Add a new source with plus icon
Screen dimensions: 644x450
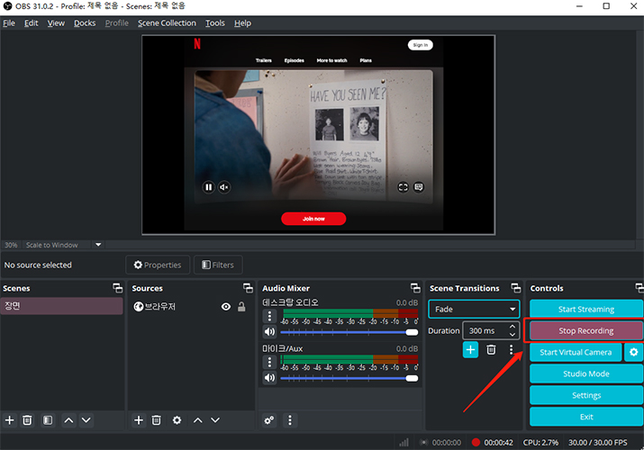point(139,420)
